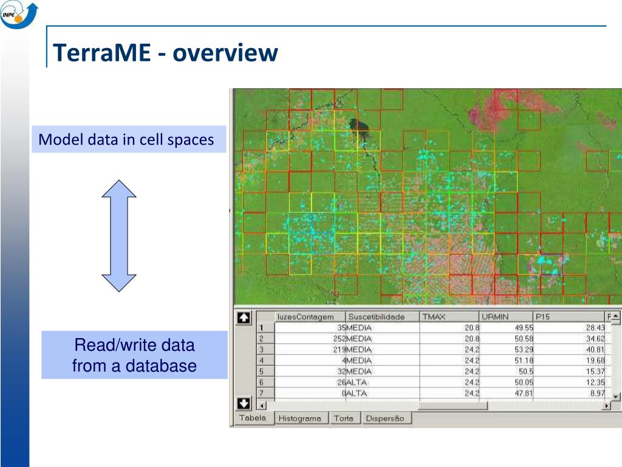Click the P15 value 34.62
622x467 pixels.
(x=595, y=339)
